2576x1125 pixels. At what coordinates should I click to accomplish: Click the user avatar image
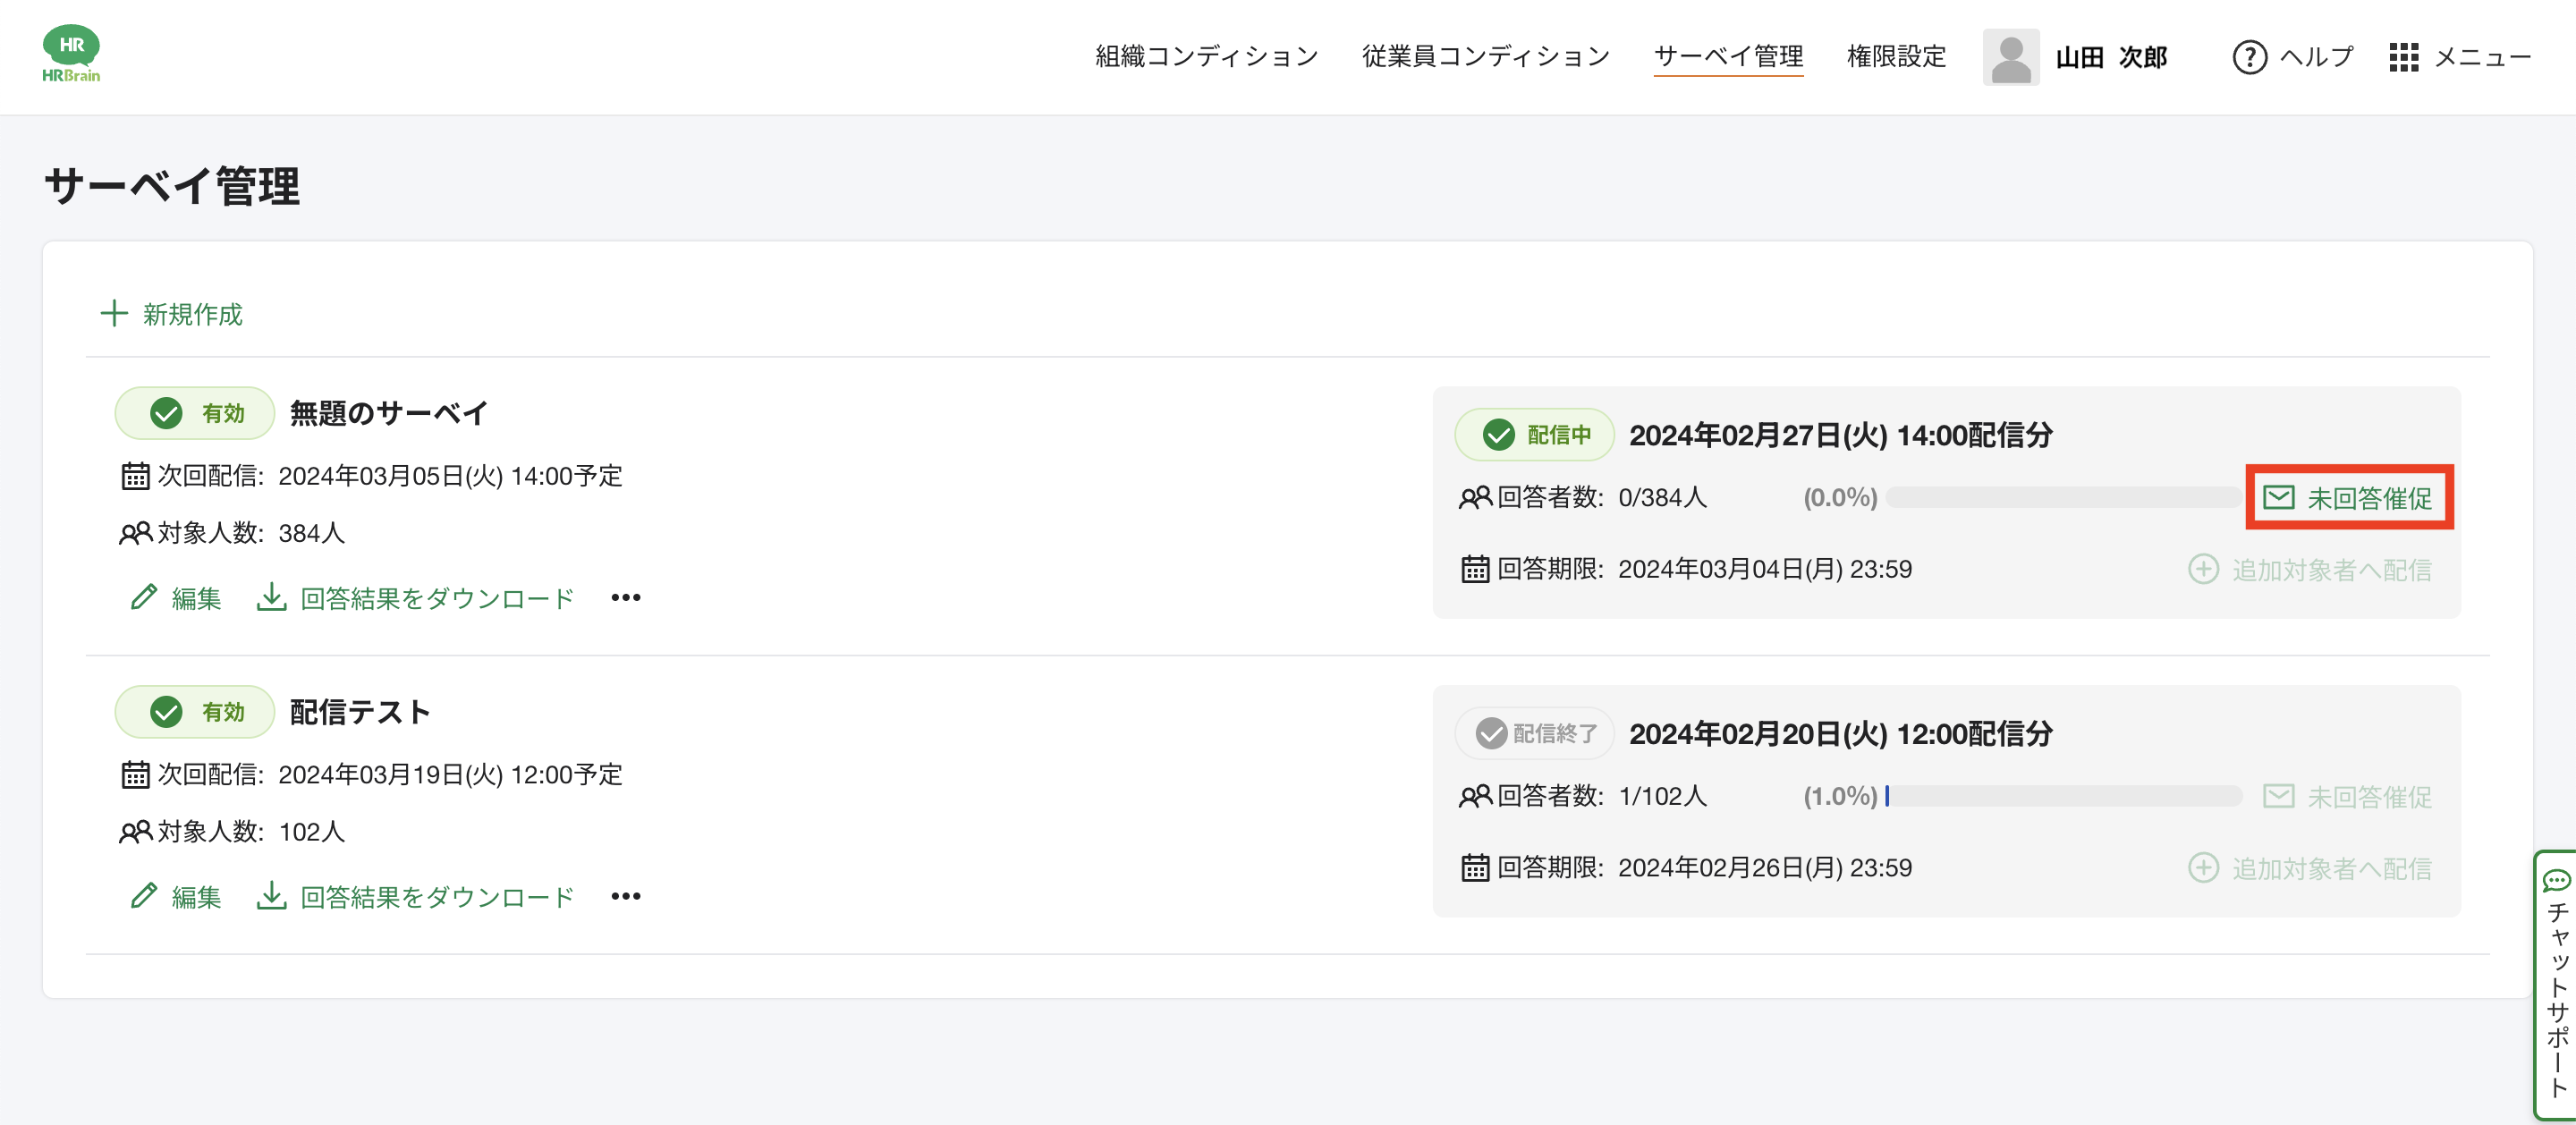click(2010, 57)
